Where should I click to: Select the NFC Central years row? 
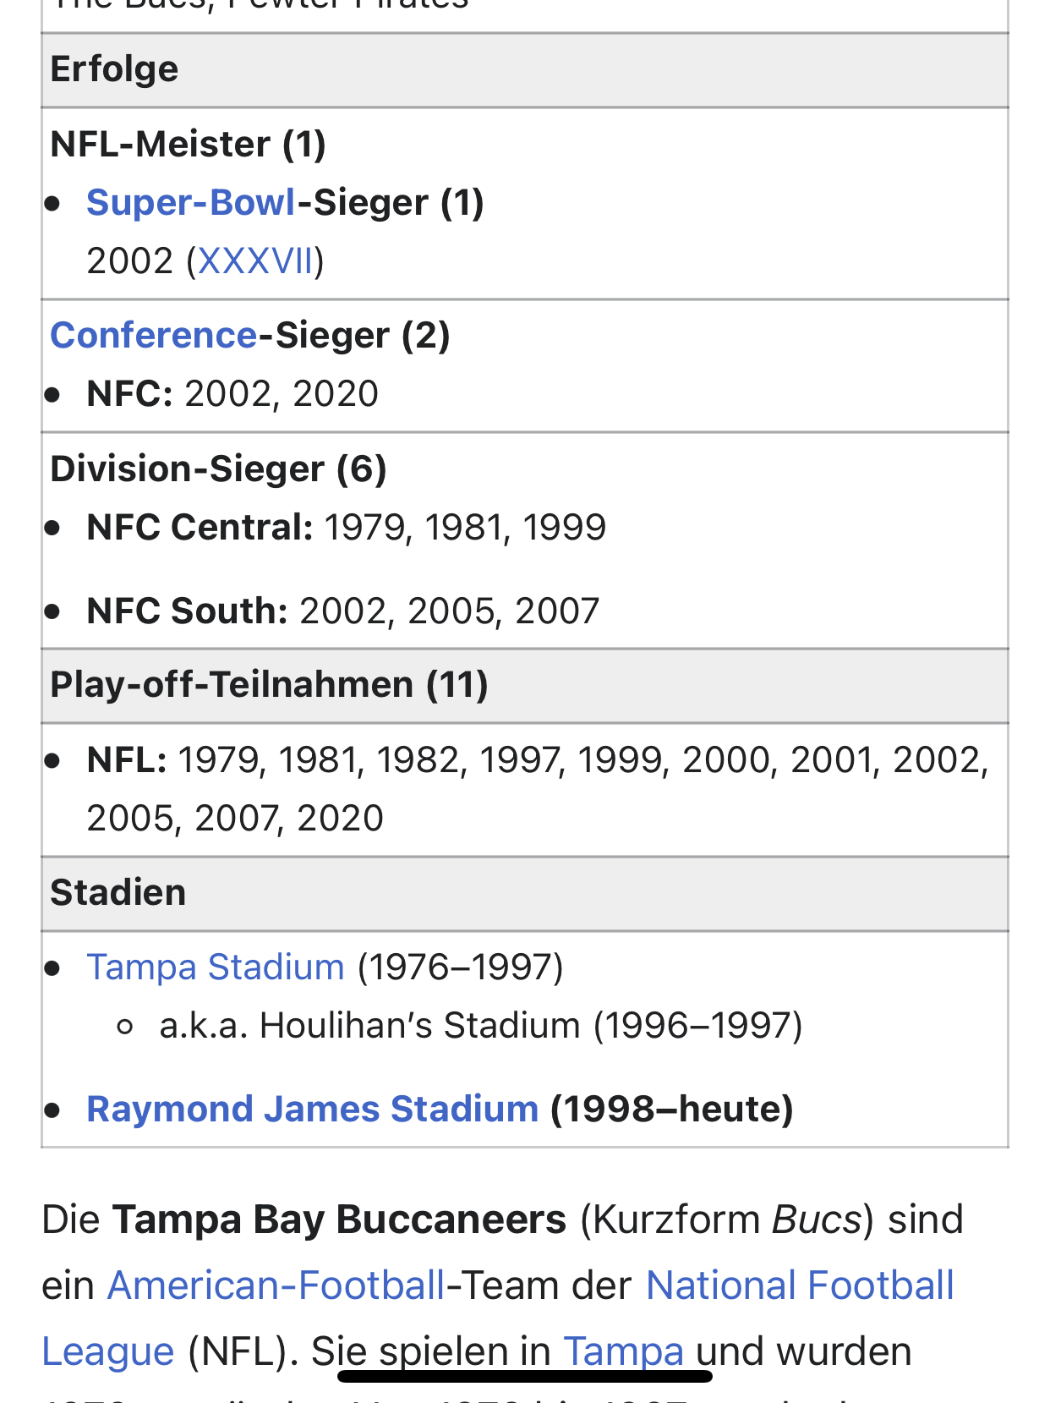[346, 528]
